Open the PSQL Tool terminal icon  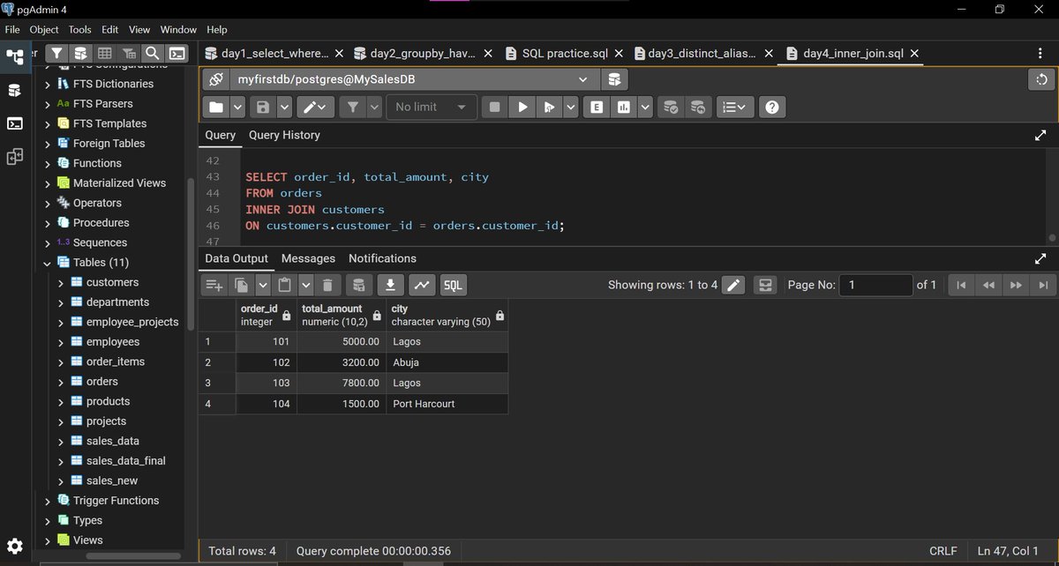point(177,54)
